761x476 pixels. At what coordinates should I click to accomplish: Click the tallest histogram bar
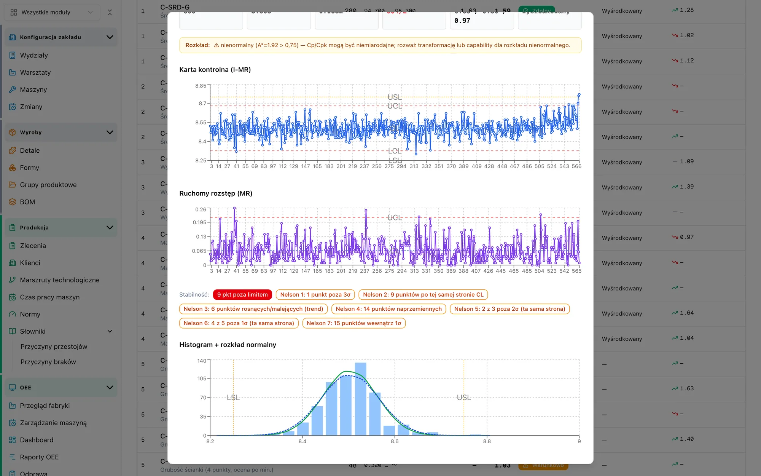click(x=360, y=399)
